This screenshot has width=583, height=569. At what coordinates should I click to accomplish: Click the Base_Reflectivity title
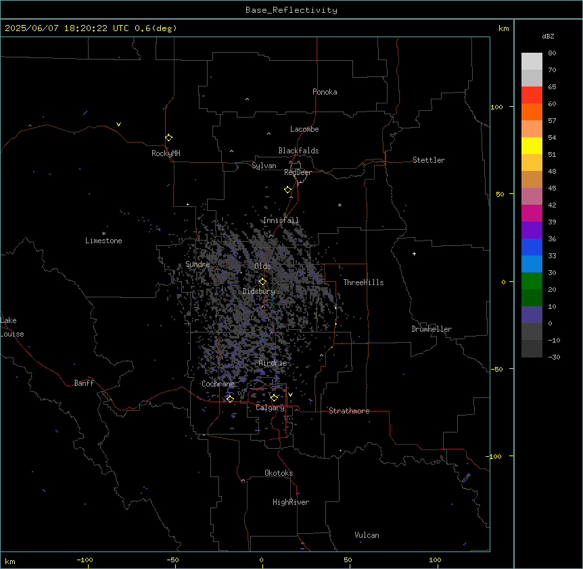[x=291, y=10]
